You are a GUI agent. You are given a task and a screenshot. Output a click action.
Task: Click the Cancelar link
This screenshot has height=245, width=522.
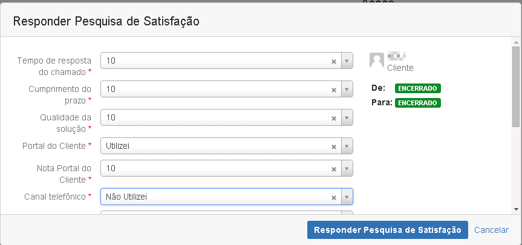[x=491, y=230]
